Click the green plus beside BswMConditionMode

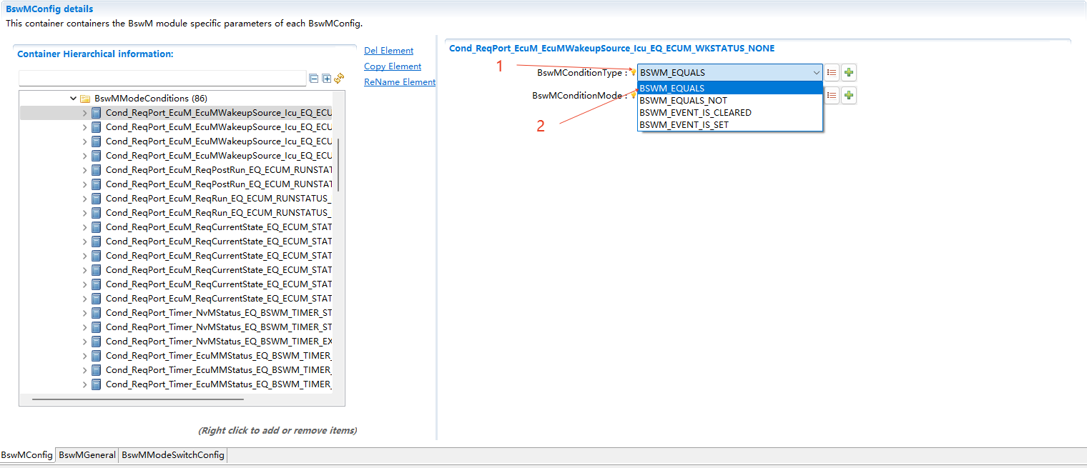tap(849, 95)
